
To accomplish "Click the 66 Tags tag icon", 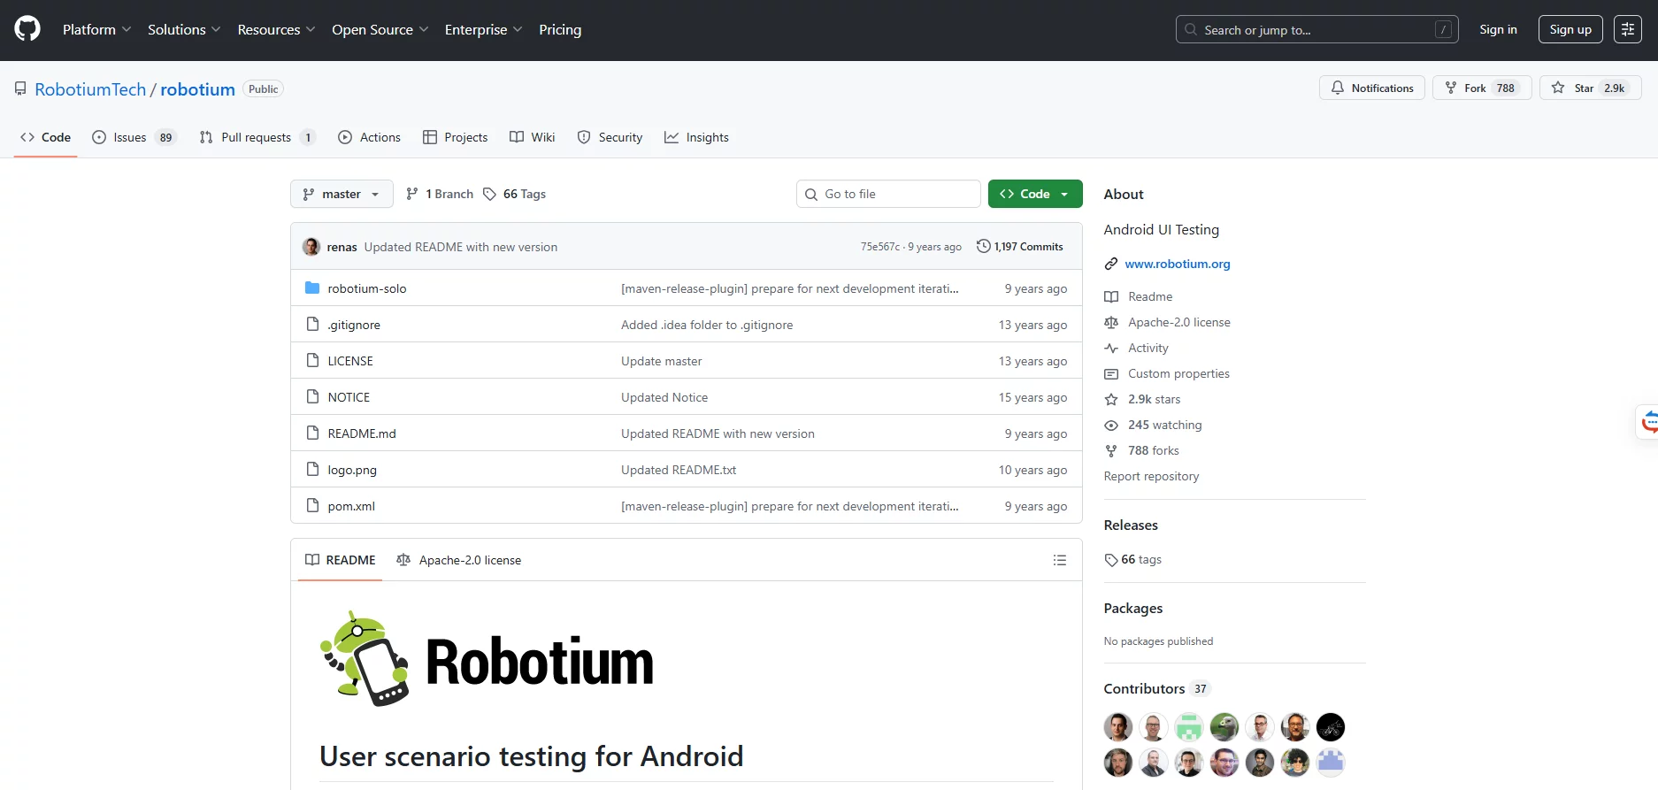I will coord(489,194).
